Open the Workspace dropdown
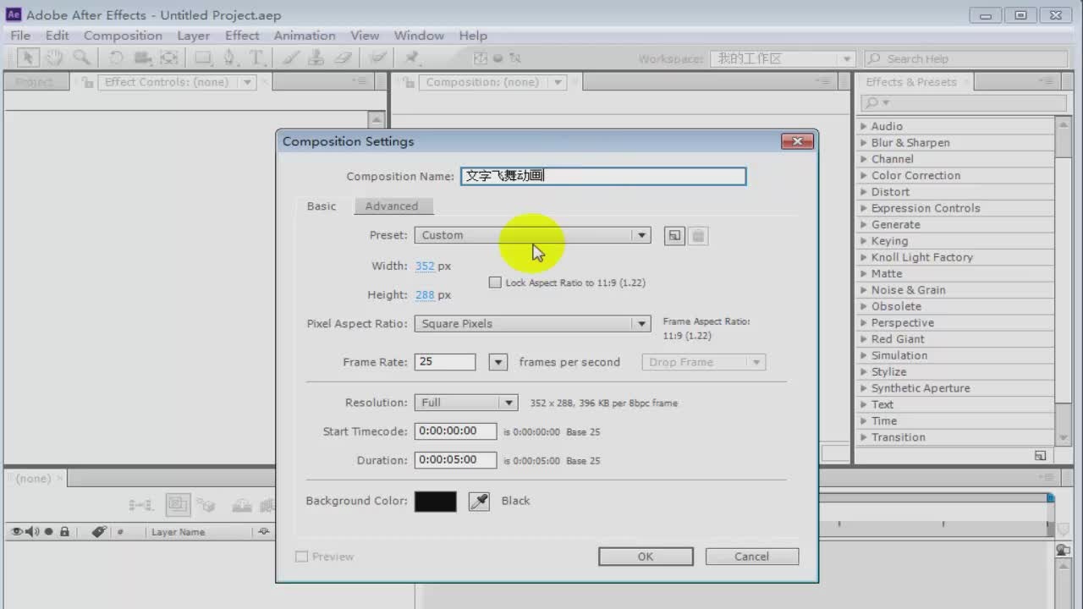Image resolution: width=1083 pixels, height=609 pixels. (783, 58)
